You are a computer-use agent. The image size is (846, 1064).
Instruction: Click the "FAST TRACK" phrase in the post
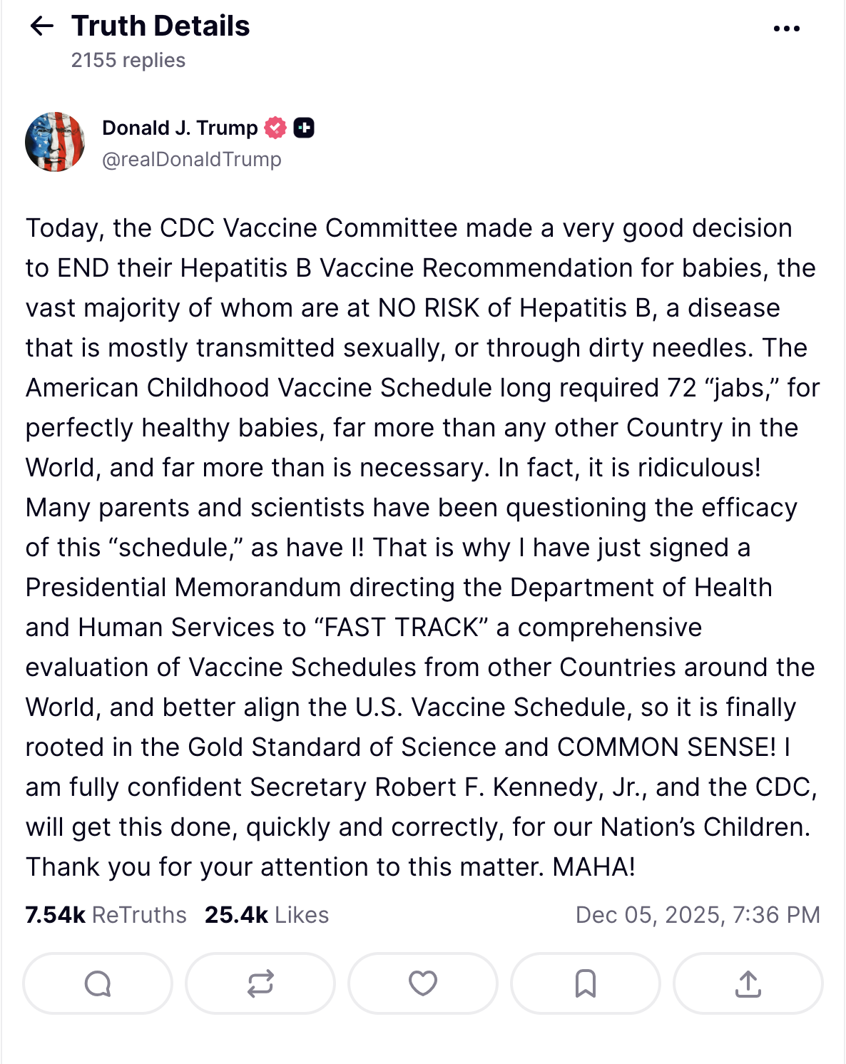(402, 628)
